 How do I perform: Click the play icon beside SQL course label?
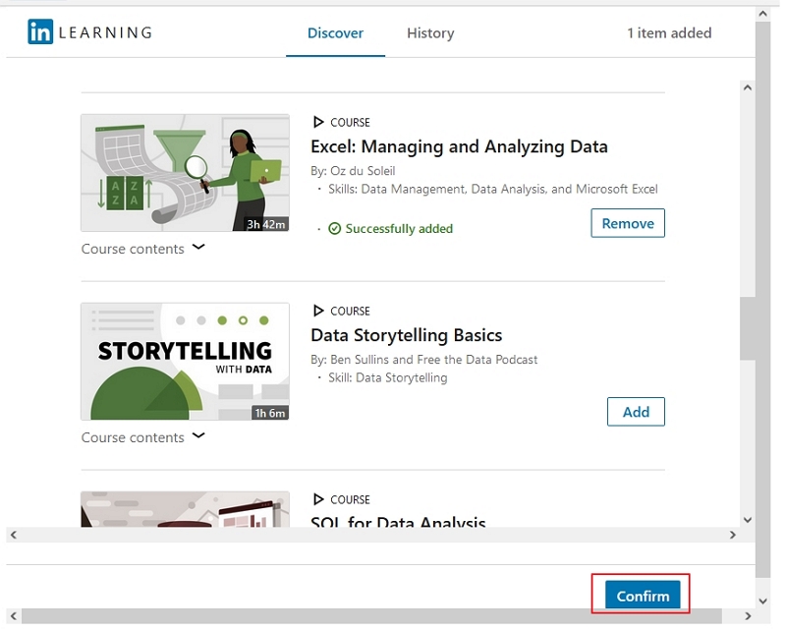pyautogui.click(x=318, y=499)
